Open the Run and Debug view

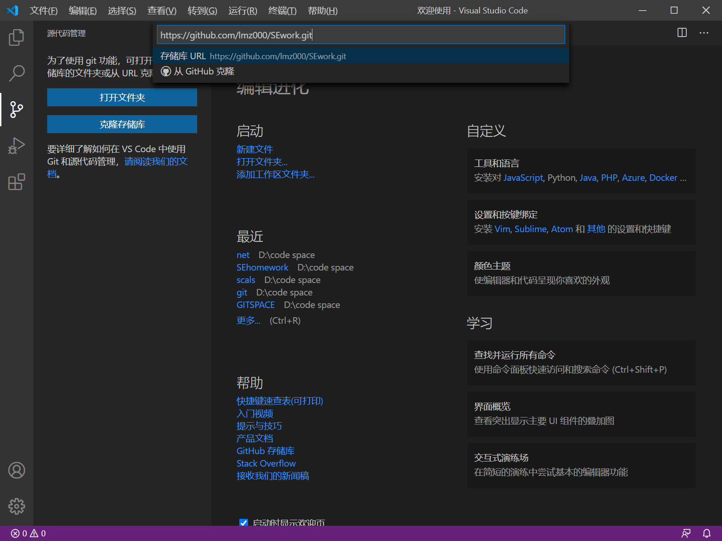pyautogui.click(x=17, y=146)
